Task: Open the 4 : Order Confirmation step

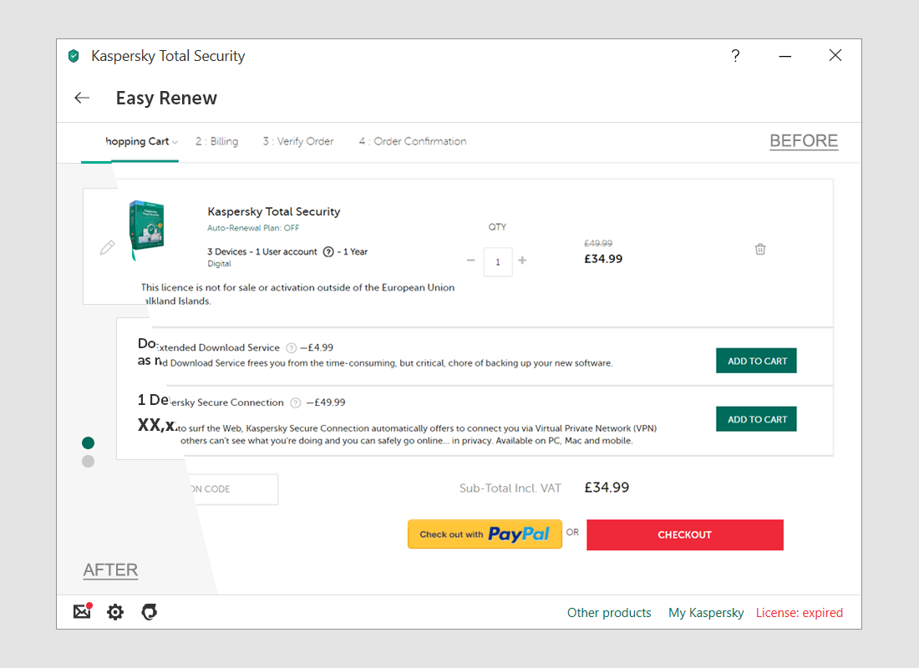Action: [x=413, y=141]
